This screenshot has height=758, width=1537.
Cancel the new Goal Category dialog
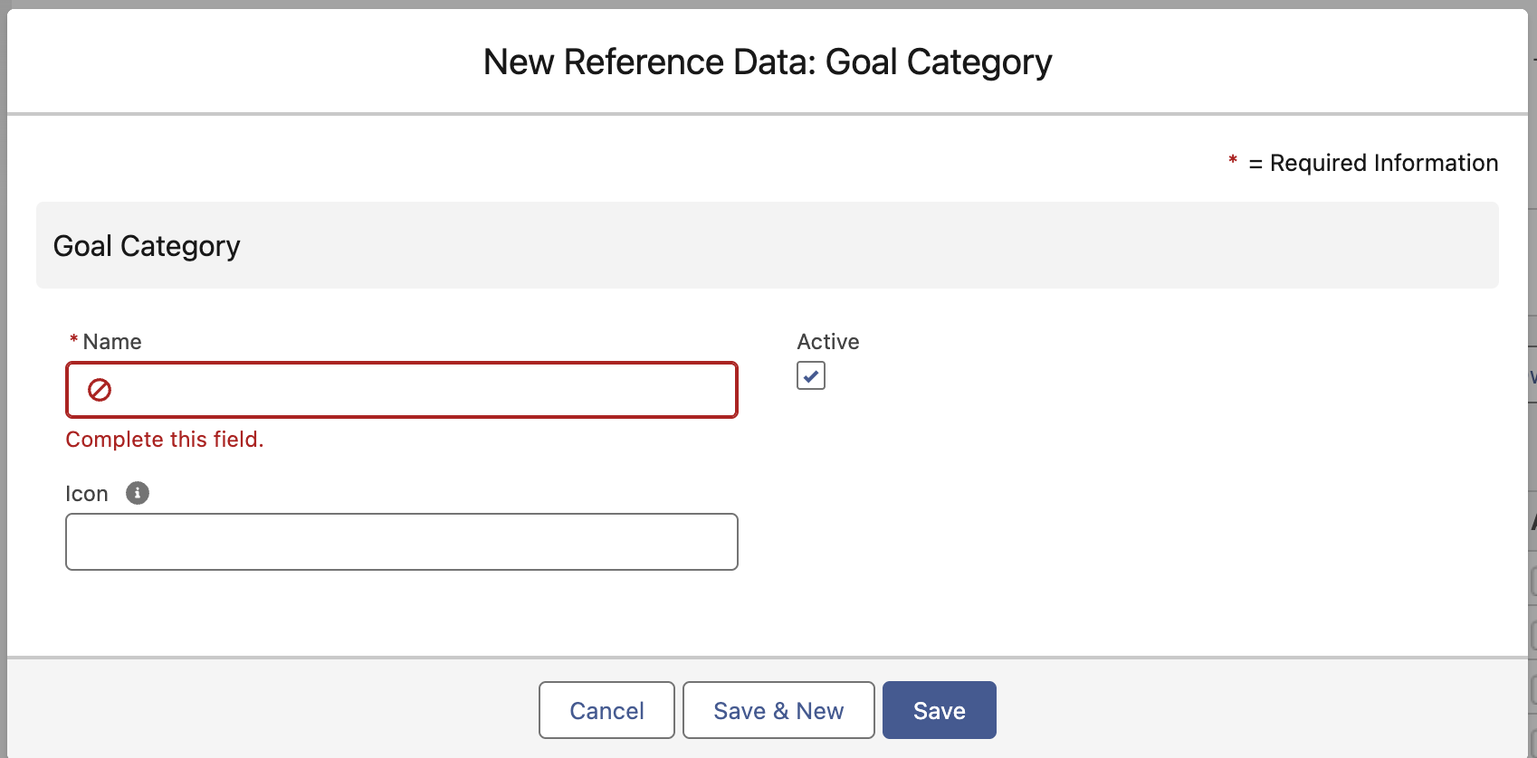(606, 710)
